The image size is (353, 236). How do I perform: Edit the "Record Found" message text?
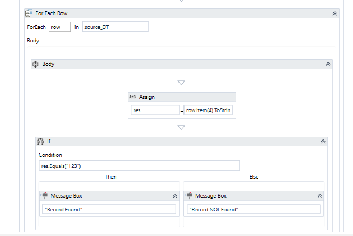tap(109, 209)
